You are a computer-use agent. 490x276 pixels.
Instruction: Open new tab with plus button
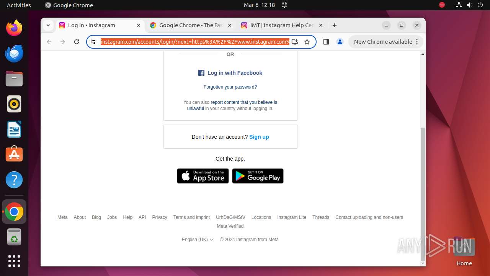coord(335,25)
